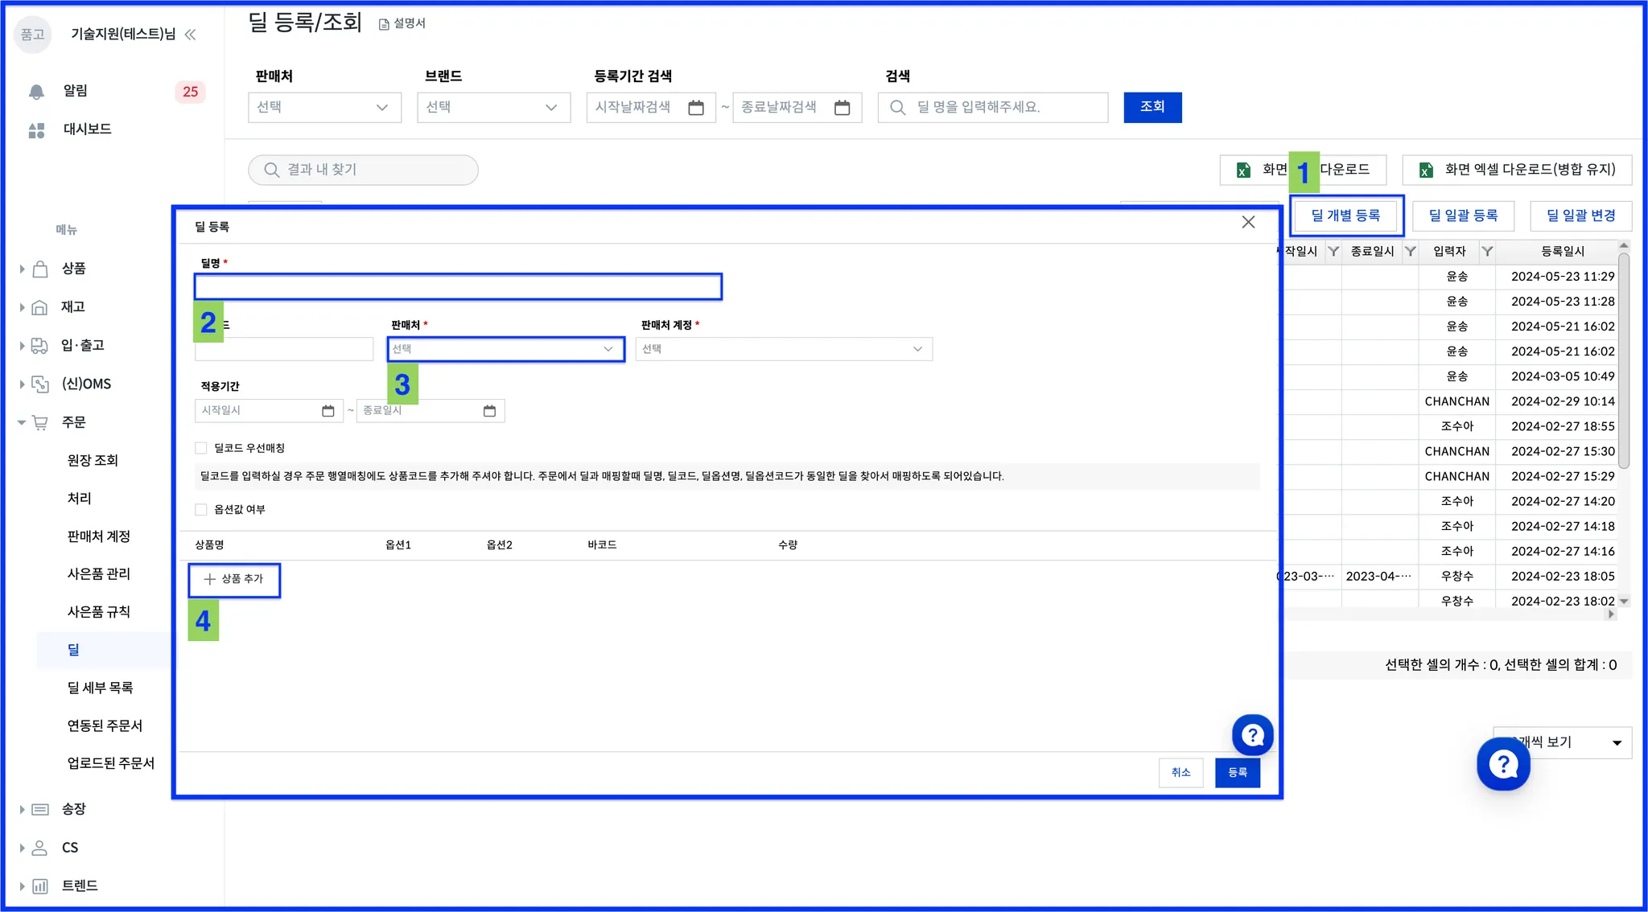
Task: Click the 딜명 text input field
Action: 457,287
